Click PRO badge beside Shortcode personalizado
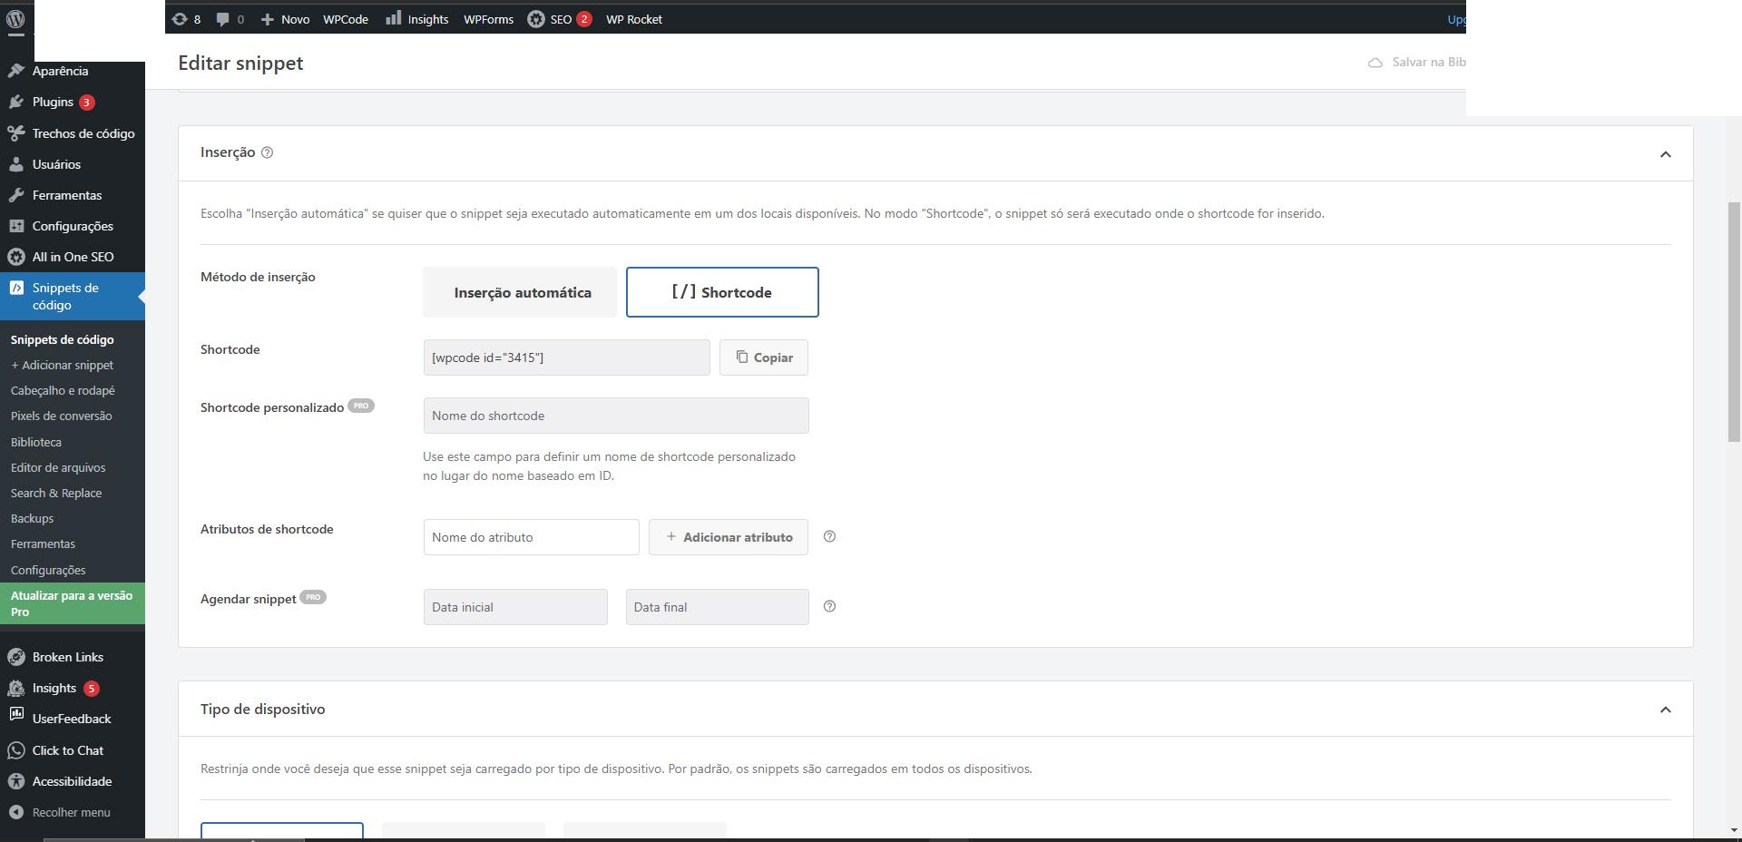 (x=361, y=406)
